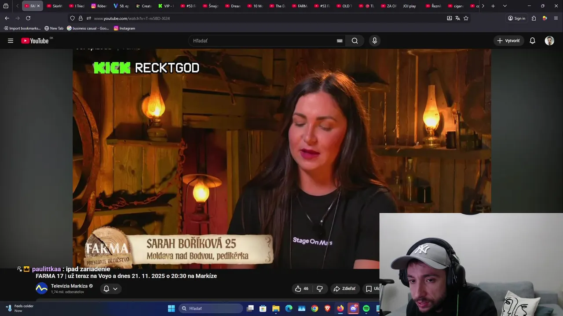Open the browser application hamburger menu
The width and height of the screenshot is (563, 316).
pyautogui.click(x=556, y=18)
